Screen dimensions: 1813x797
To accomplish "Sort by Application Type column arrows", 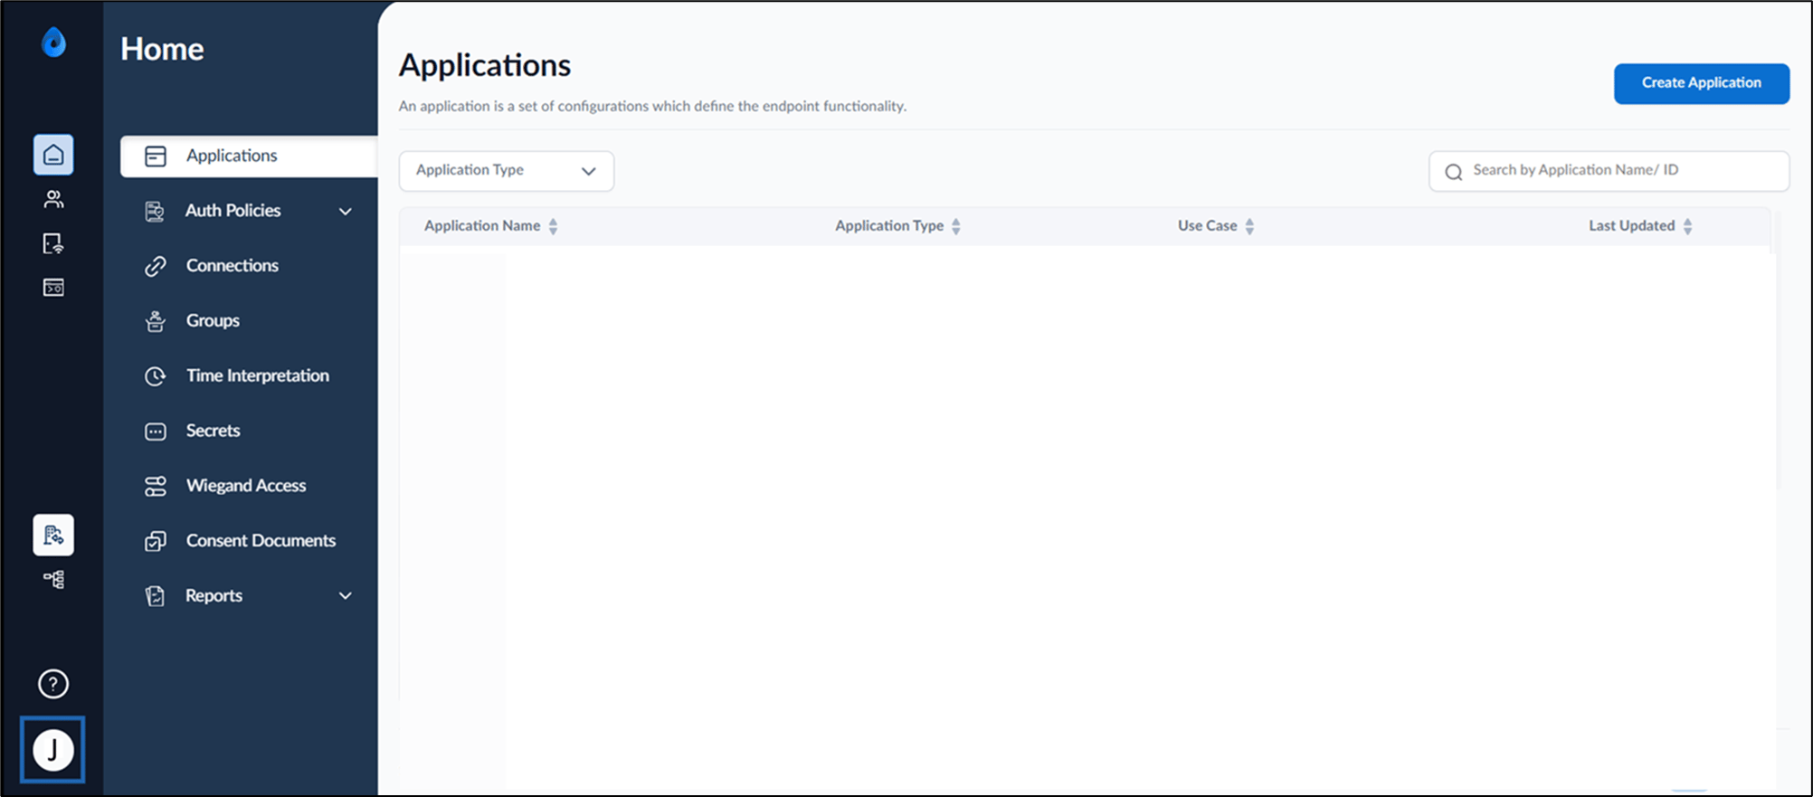I will pyautogui.click(x=956, y=226).
